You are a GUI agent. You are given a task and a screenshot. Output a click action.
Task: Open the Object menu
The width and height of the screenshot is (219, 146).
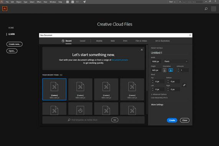click(x=19, y=2)
